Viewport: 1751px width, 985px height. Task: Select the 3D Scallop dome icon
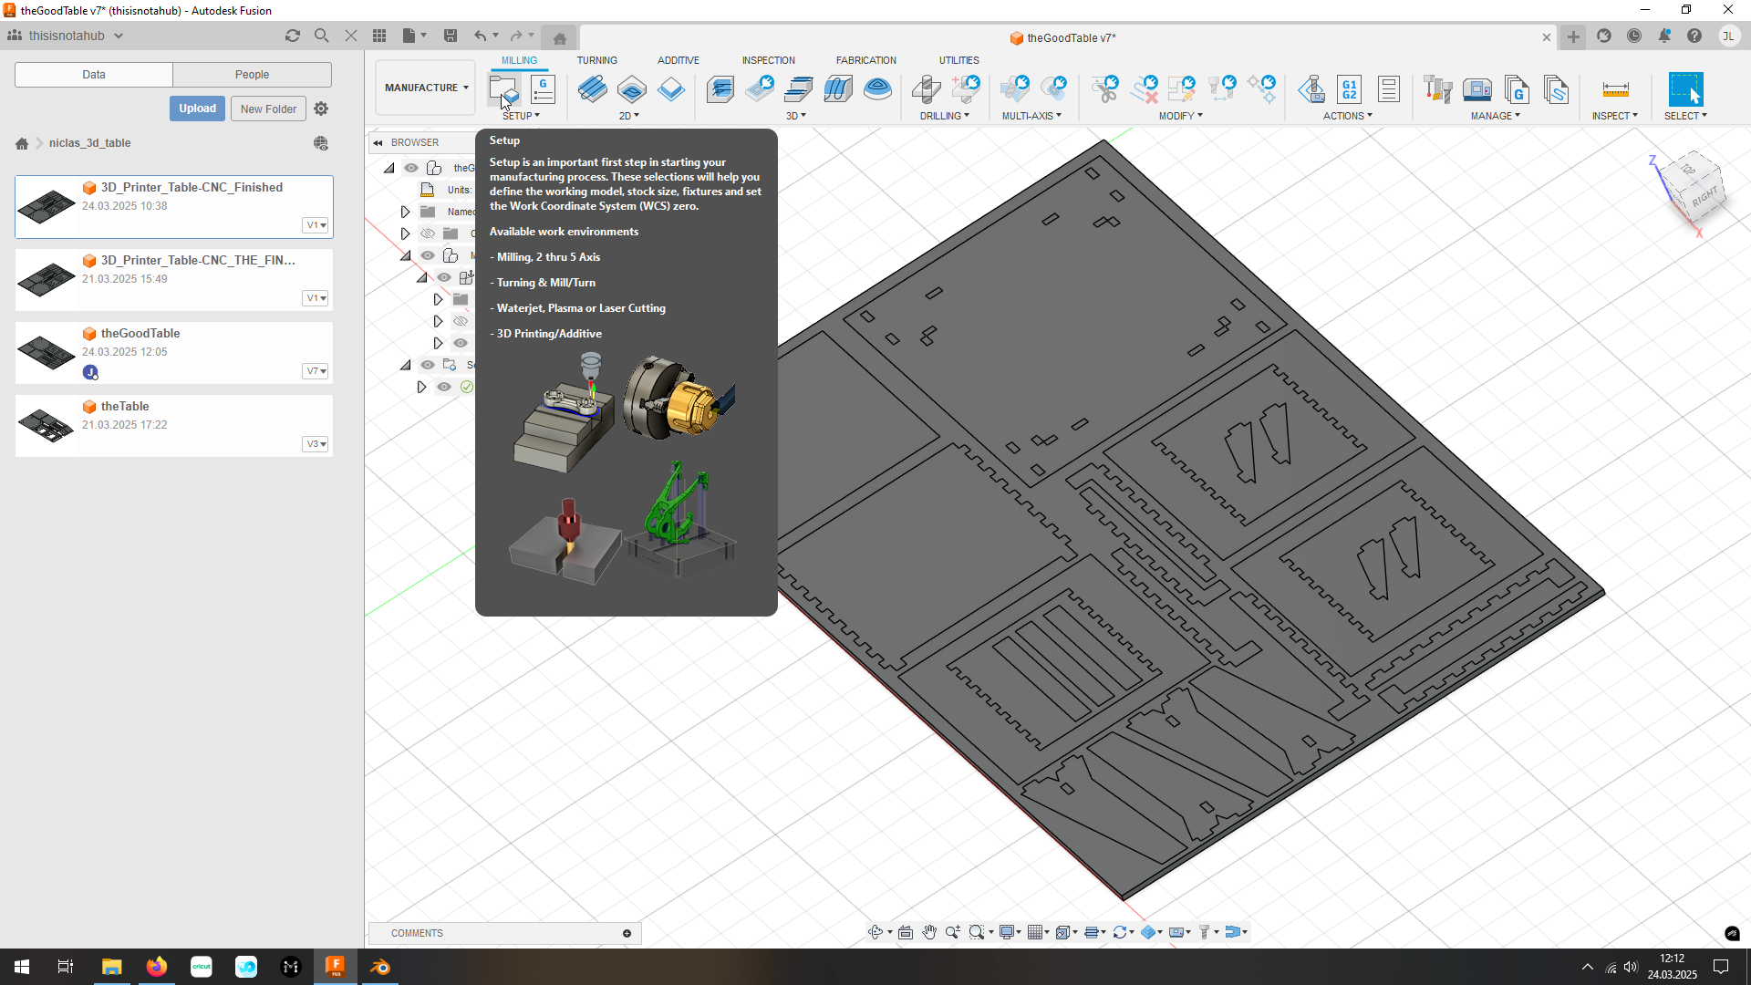click(x=877, y=89)
